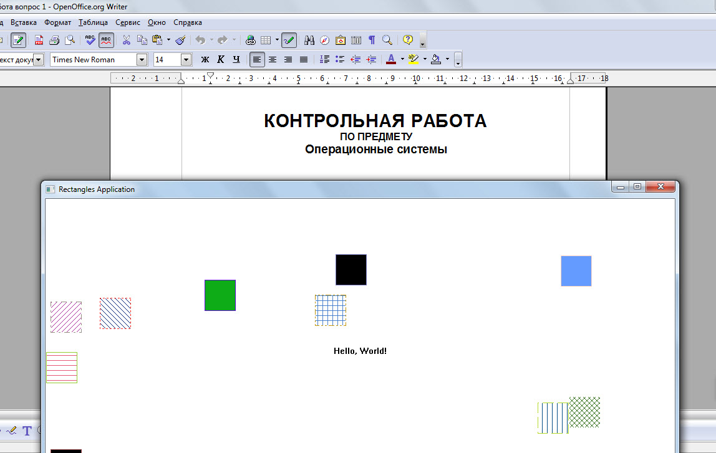Open the Background Color dropdown arrow
Image resolution: width=716 pixels, height=453 pixels.
(x=447, y=59)
